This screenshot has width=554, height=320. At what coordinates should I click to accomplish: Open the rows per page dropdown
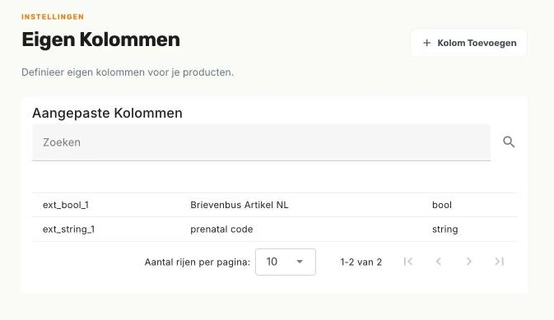pos(286,262)
